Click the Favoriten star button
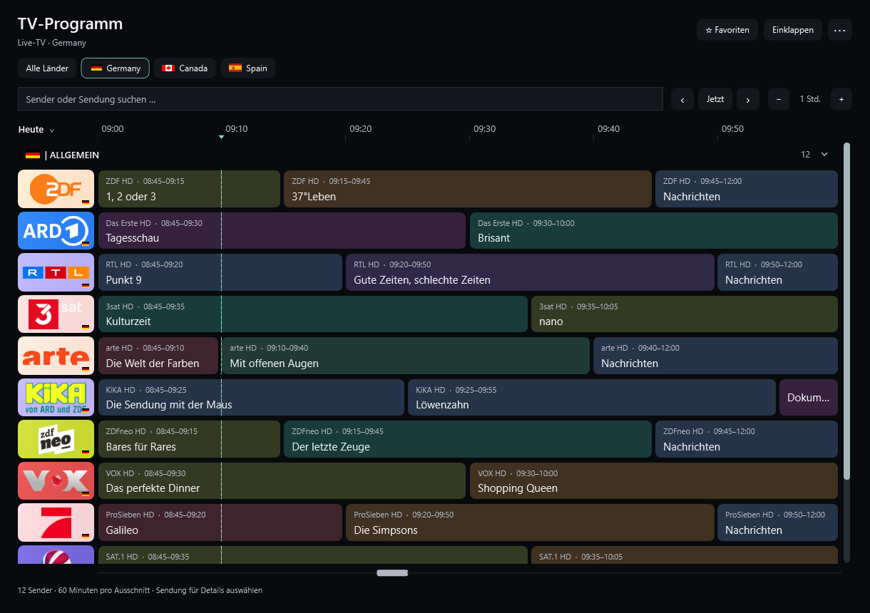The width and height of the screenshot is (870, 613). 727,30
